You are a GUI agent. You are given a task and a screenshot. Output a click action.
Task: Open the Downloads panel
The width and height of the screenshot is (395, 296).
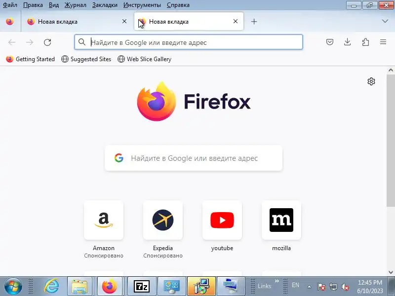348,42
